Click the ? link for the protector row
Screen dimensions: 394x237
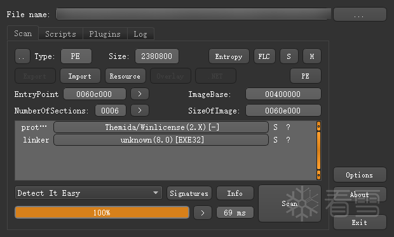pyautogui.click(x=289, y=127)
